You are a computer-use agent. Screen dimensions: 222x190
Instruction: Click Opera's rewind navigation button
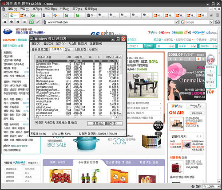click(x=5, y=22)
